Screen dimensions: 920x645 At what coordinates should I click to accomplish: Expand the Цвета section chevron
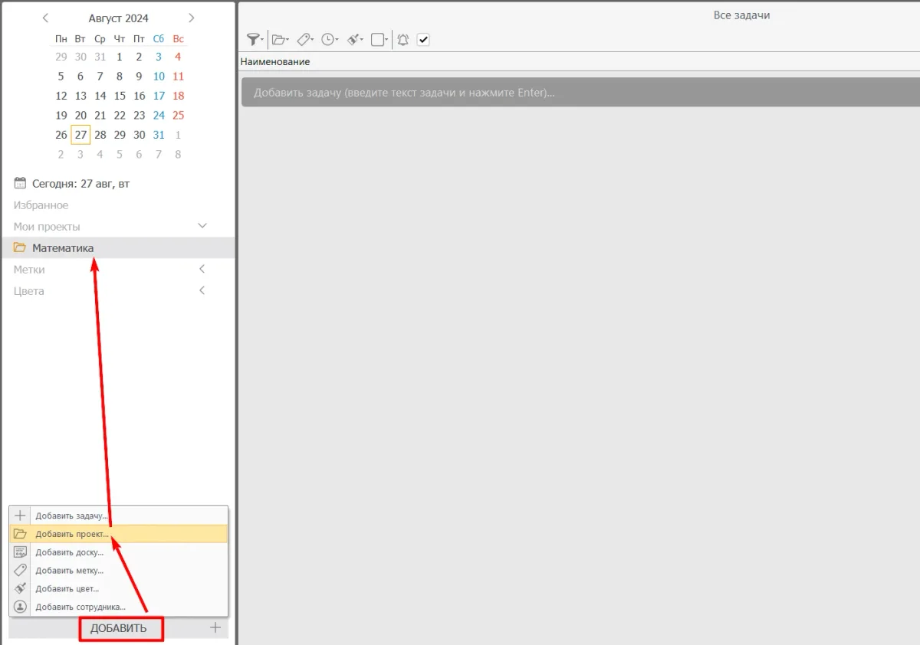tap(202, 290)
